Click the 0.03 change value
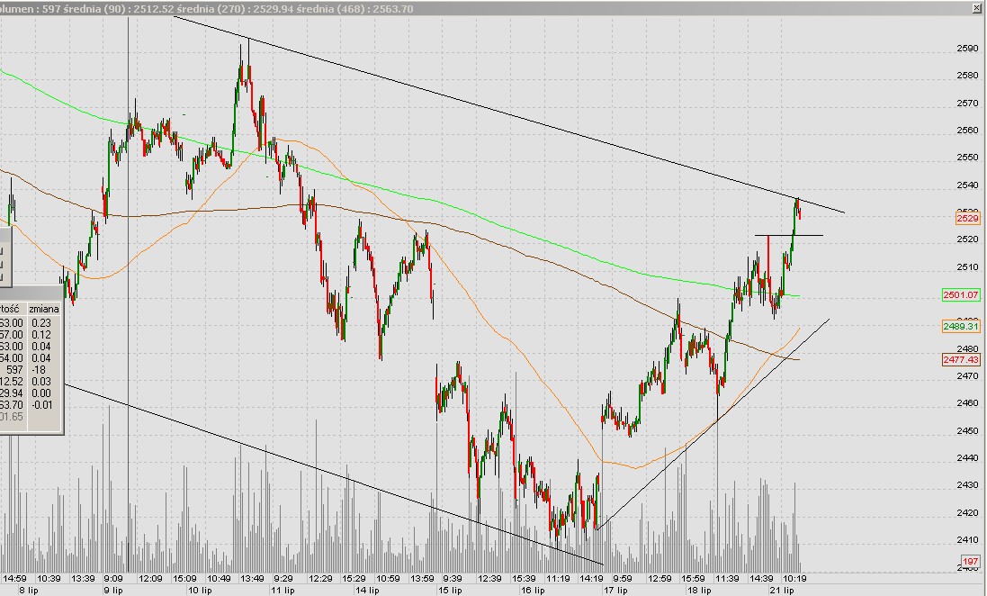This screenshot has height=596, width=987. 40,381
